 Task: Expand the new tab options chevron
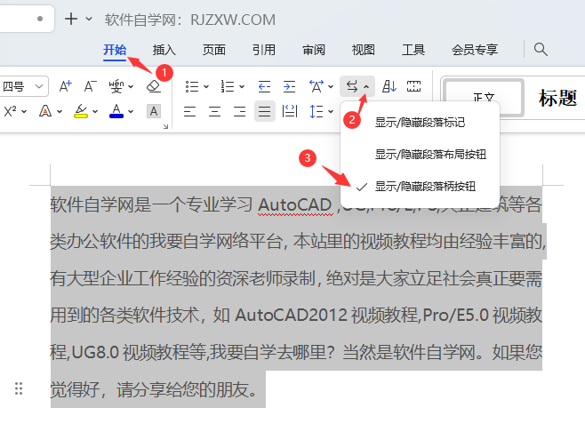(x=89, y=19)
